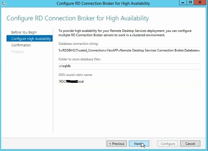208x151 pixels.
Task: Go to the Before You Begin step
Action: click(x=24, y=32)
